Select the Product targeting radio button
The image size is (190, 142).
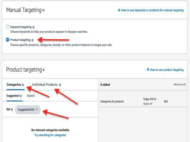pos(7,40)
